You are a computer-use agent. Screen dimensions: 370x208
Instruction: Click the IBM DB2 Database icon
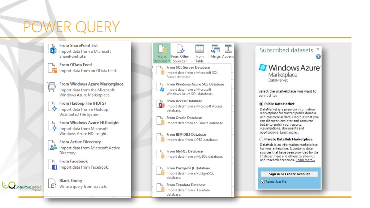160,138
